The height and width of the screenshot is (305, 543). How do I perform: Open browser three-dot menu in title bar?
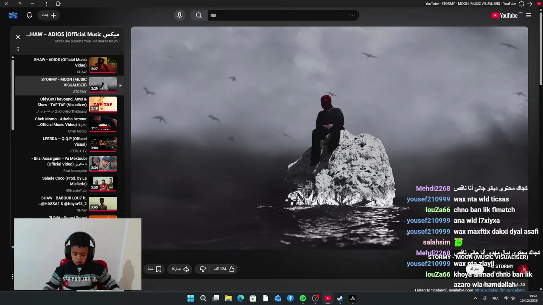[x=46, y=3]
